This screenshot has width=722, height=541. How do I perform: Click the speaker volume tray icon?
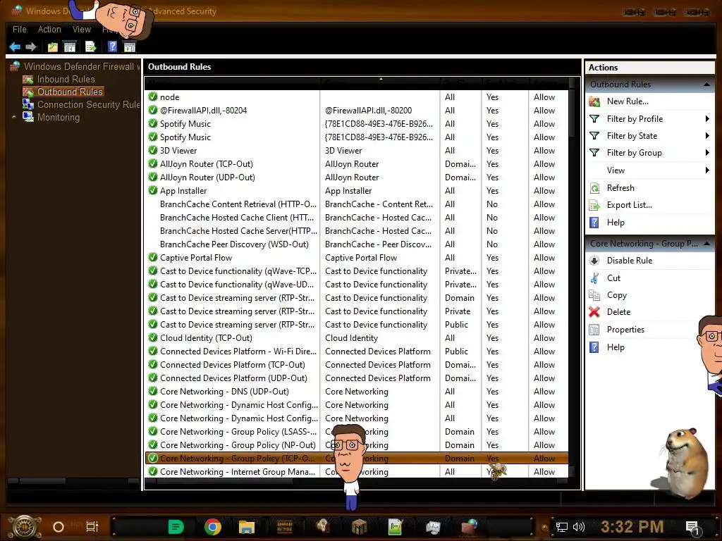[x=579, y=527]
